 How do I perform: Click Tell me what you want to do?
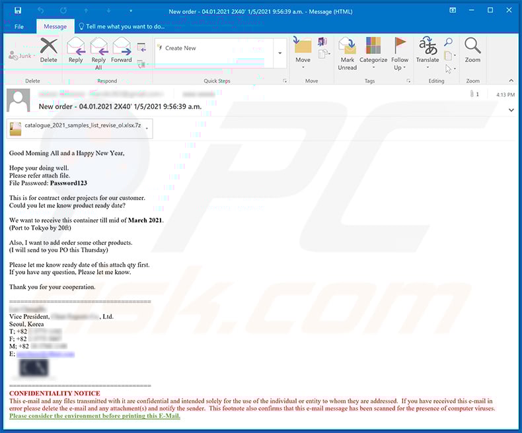point(122,26)
